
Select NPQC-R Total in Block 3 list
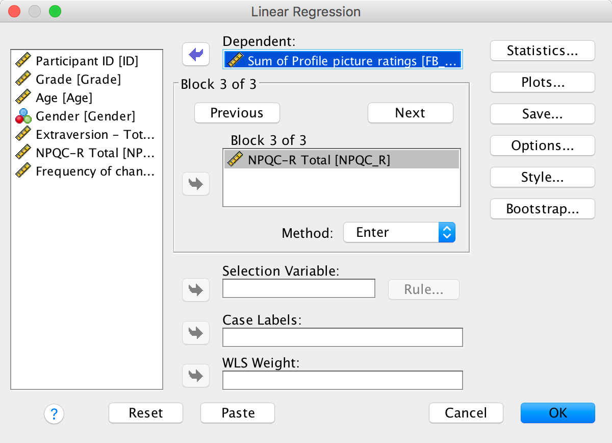[x=318, y=160]
